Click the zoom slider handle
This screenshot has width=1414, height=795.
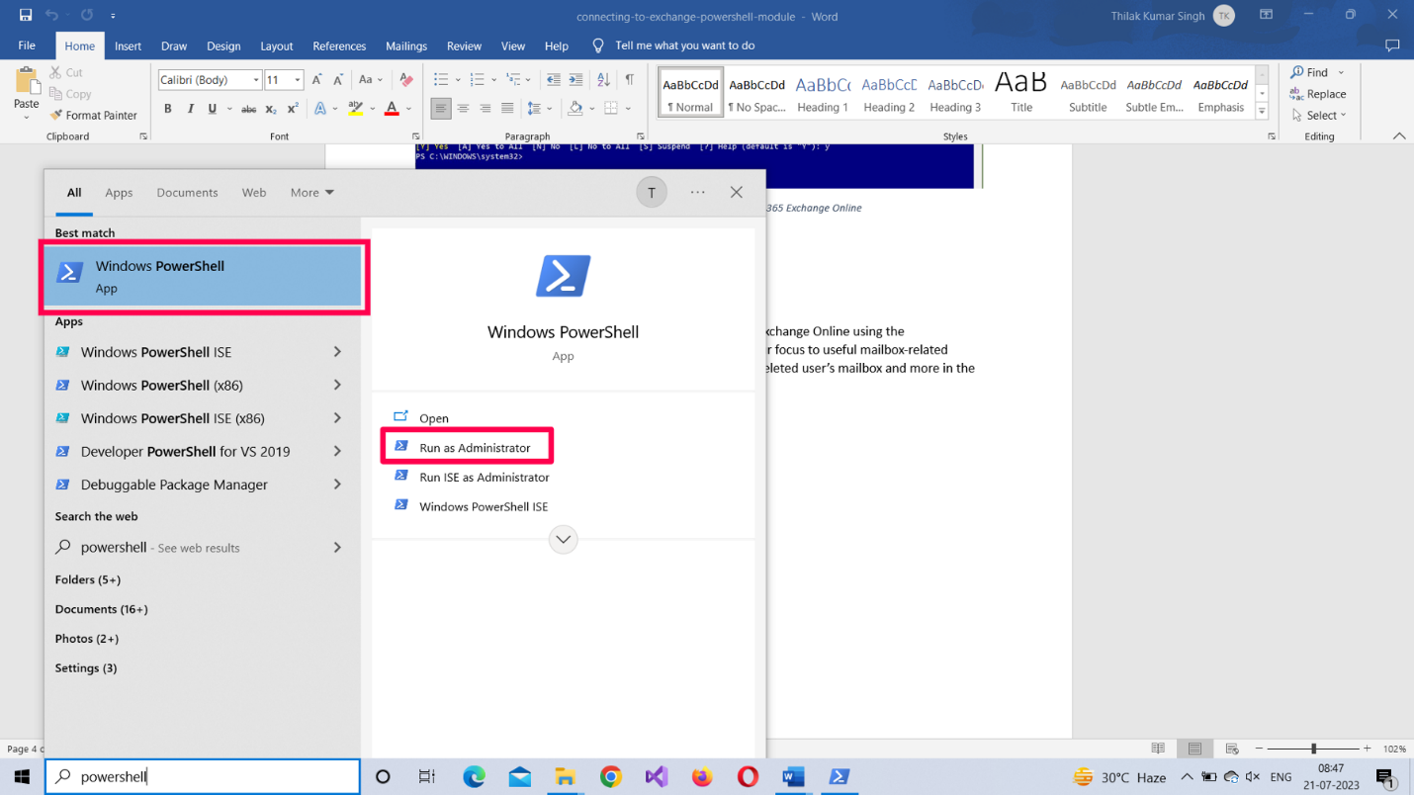[x=1313, y=749]
